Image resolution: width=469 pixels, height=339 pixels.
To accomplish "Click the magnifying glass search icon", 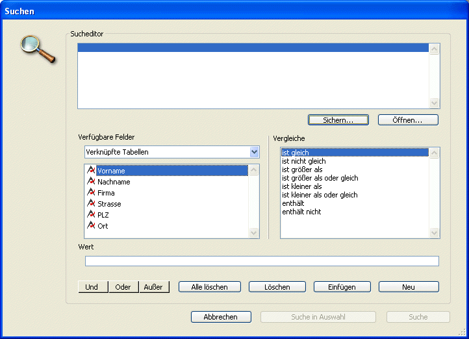I will [38, 49].
